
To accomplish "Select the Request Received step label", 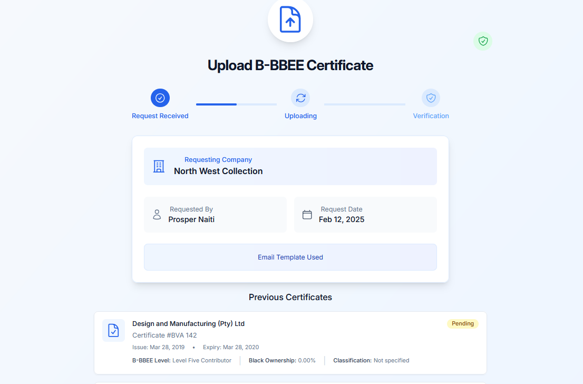I will coord(160,116).
